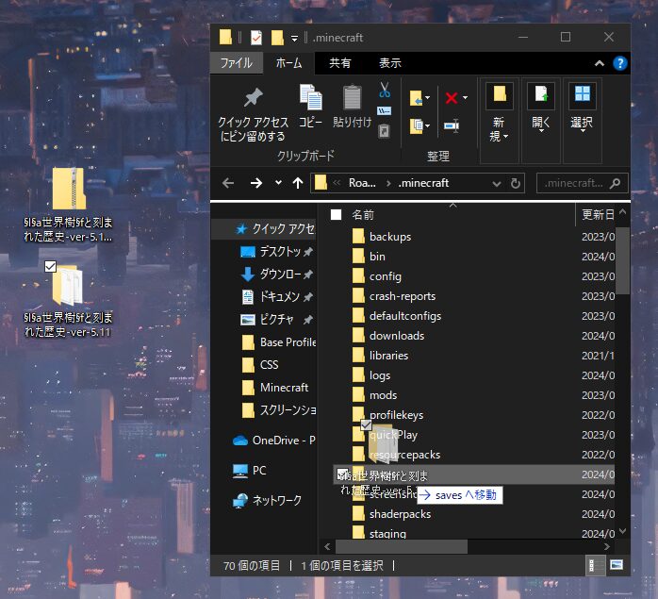
Task: Click the file list scroll down arrow
Action: pyautogui.click(x=623, y=531)
